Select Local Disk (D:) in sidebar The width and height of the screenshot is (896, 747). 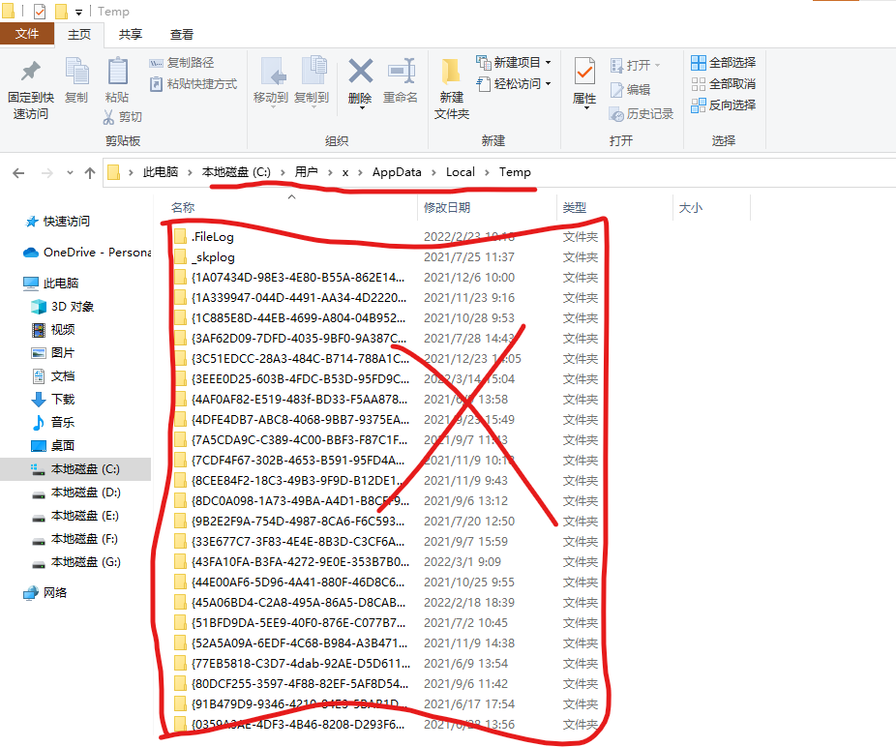click(76, 493)
